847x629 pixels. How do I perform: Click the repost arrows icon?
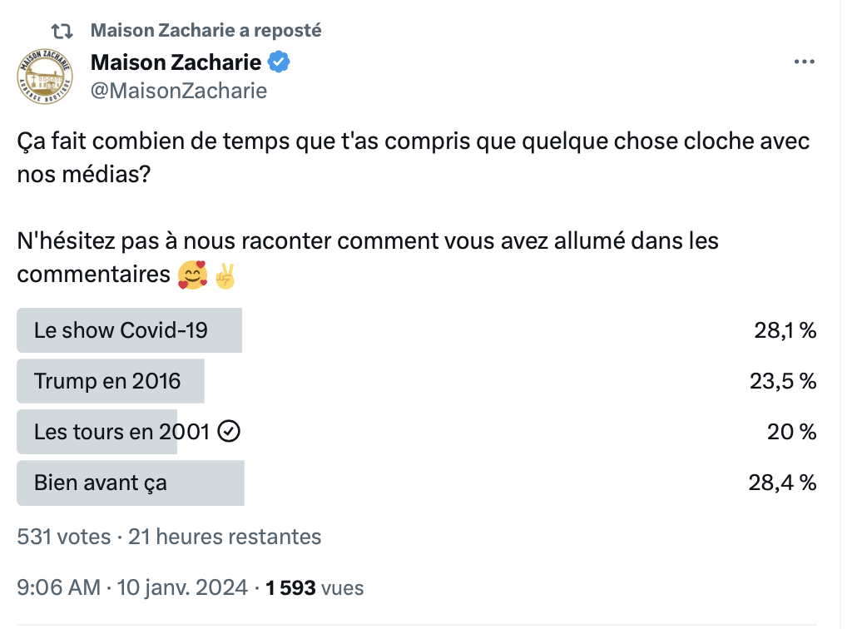[x=62, y=32]
